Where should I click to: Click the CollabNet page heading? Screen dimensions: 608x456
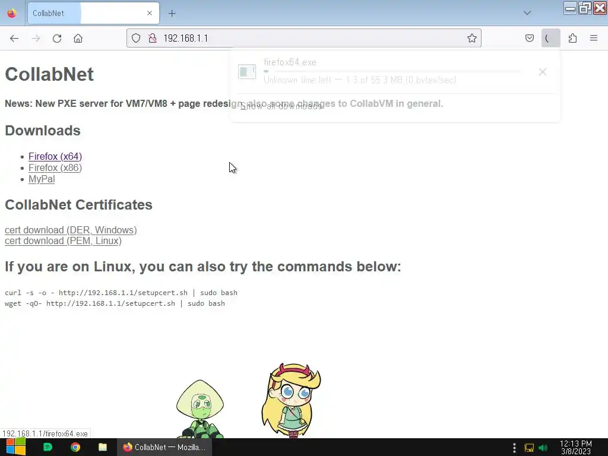(x=49, y=74)
